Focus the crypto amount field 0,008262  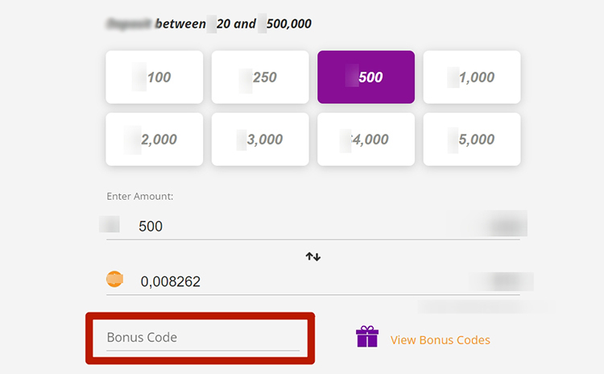[x=282, y=281]
